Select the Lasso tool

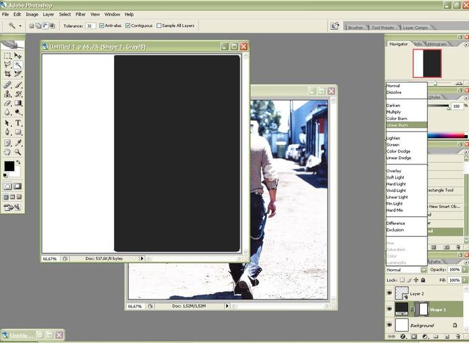[7, 64]
